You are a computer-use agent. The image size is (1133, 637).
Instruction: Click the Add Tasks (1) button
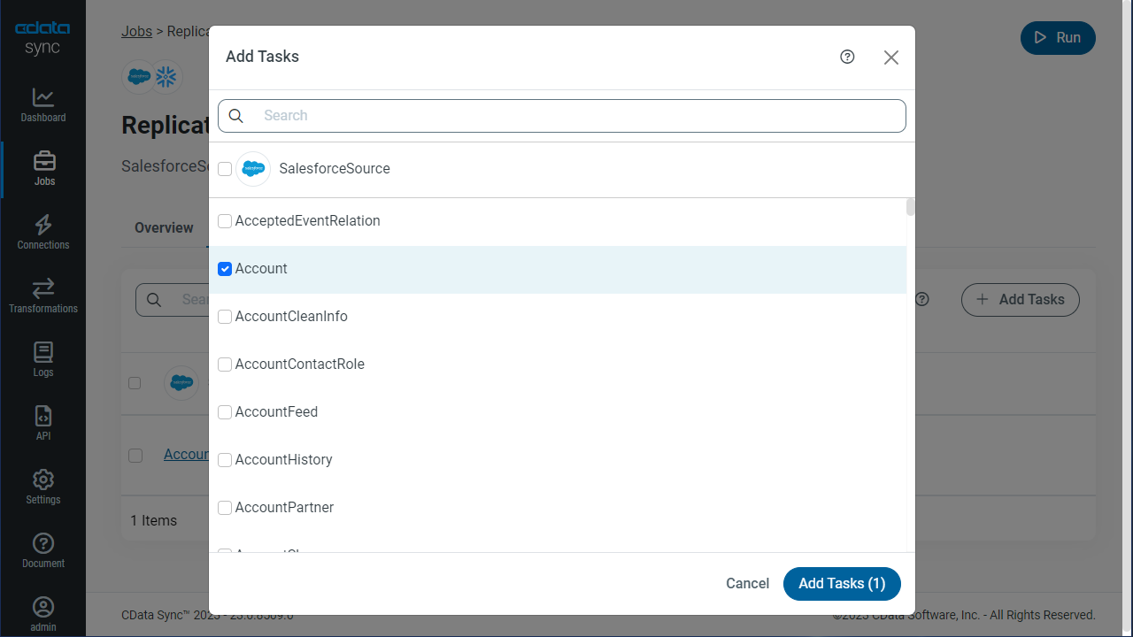click(841, 584)
